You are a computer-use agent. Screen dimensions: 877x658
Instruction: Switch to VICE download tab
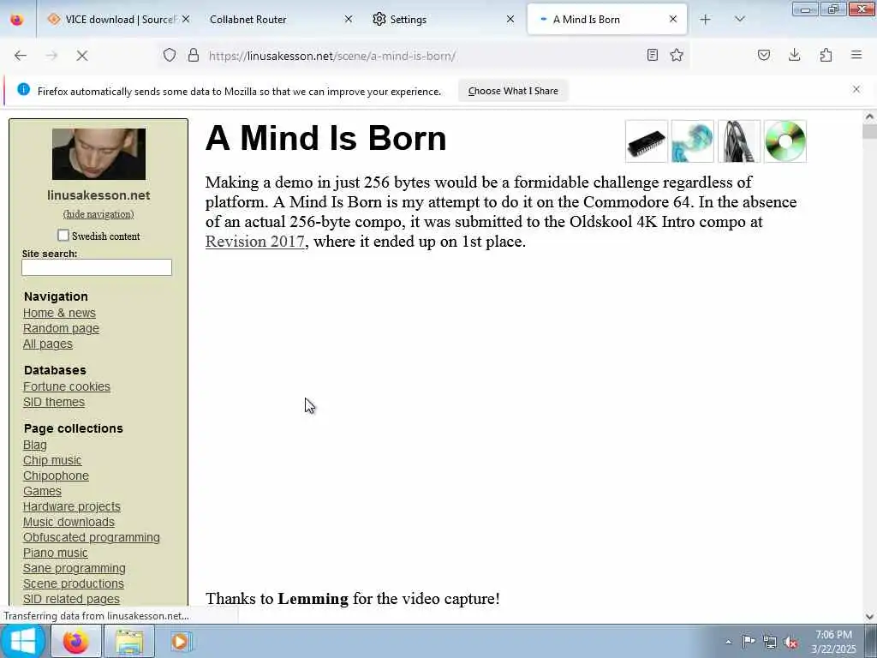point(116,20)
